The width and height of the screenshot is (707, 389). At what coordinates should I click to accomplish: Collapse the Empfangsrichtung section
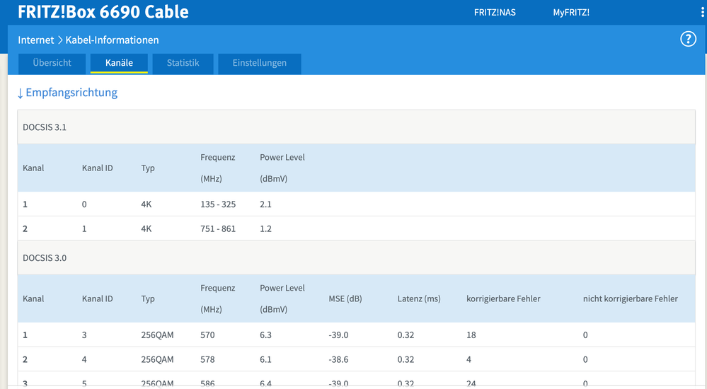pos(67,93)
